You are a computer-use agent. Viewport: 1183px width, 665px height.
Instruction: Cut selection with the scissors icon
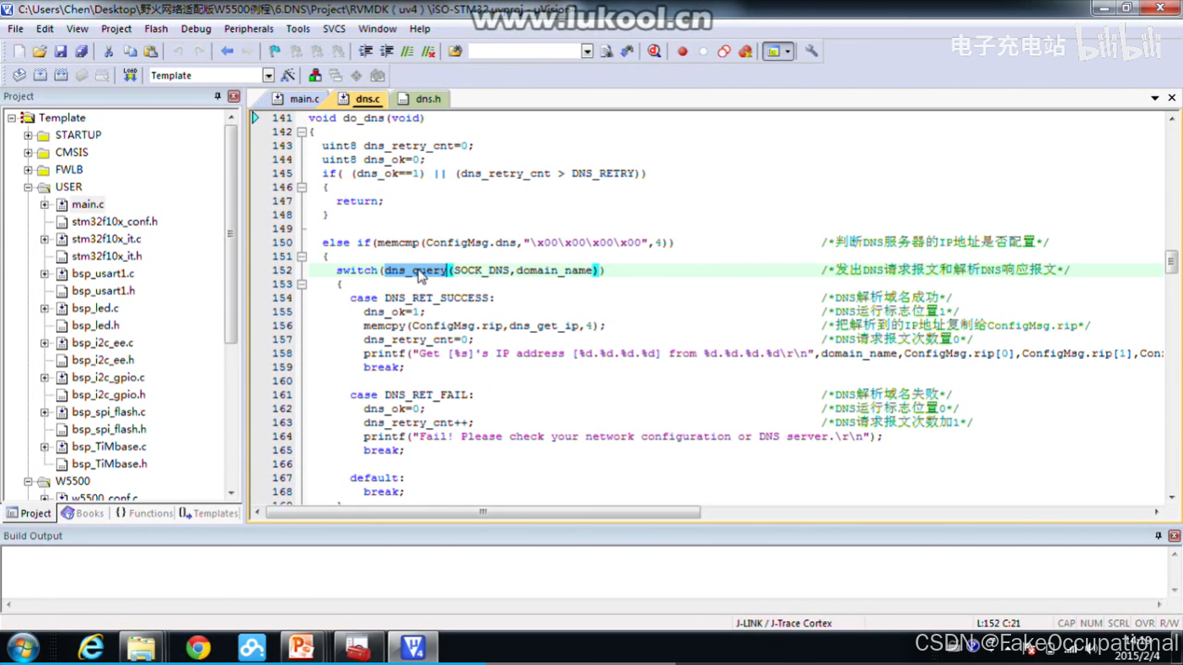[108, 51]
